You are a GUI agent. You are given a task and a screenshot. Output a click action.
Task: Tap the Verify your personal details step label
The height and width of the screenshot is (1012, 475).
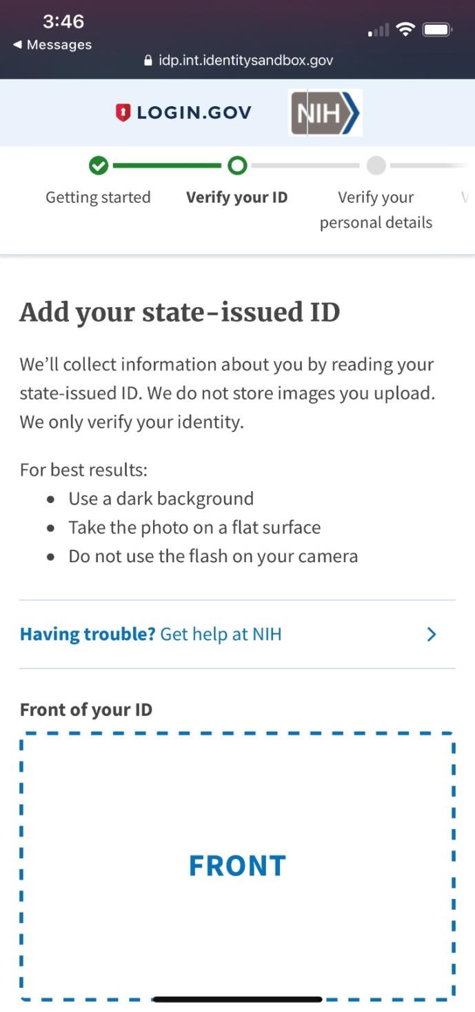376,209
